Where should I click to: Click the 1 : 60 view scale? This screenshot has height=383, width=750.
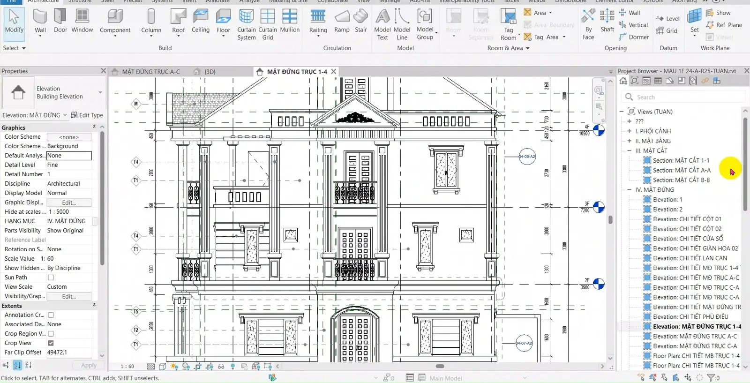[127, 367]
